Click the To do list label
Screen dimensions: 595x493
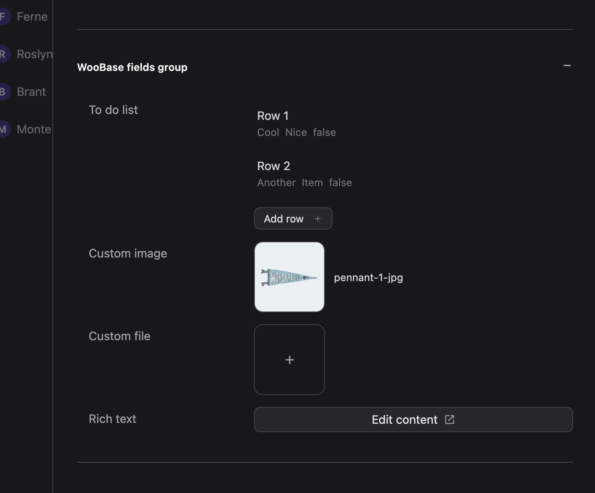[113, 110]
